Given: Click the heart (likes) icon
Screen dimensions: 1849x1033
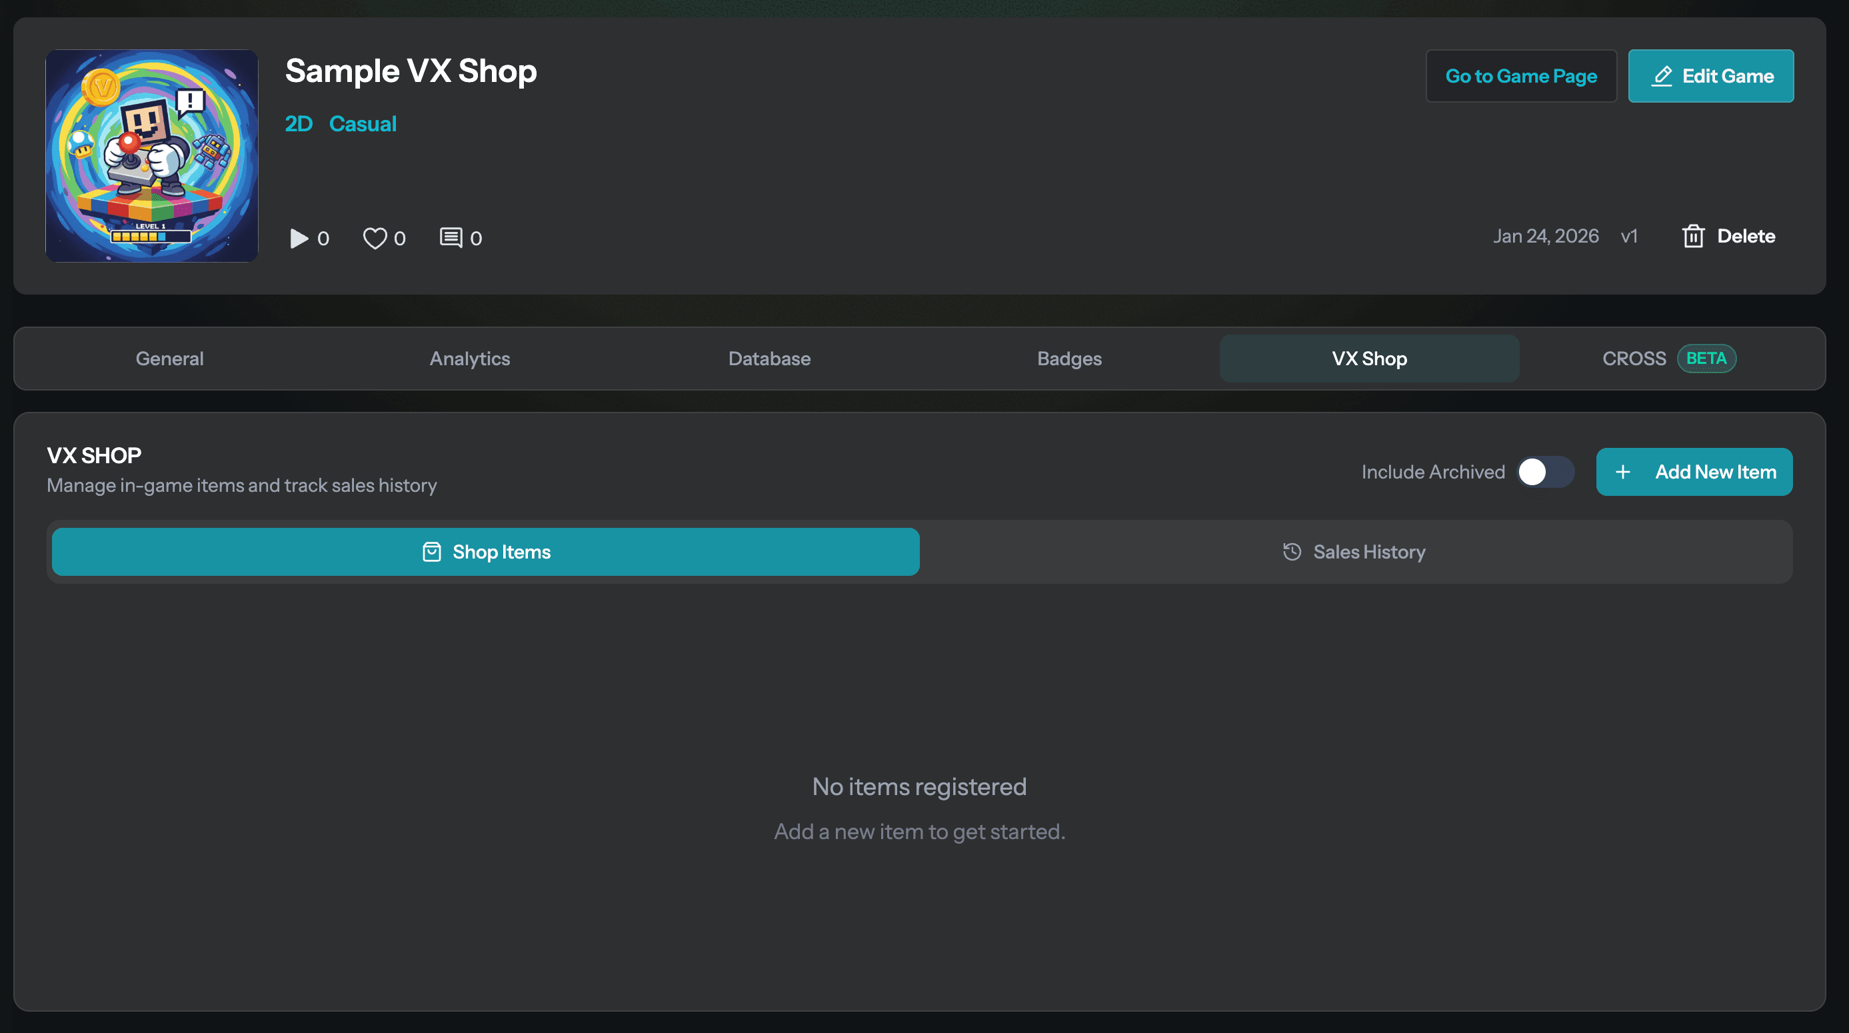Looking at the screenshot, I should (x=375, y=238).
